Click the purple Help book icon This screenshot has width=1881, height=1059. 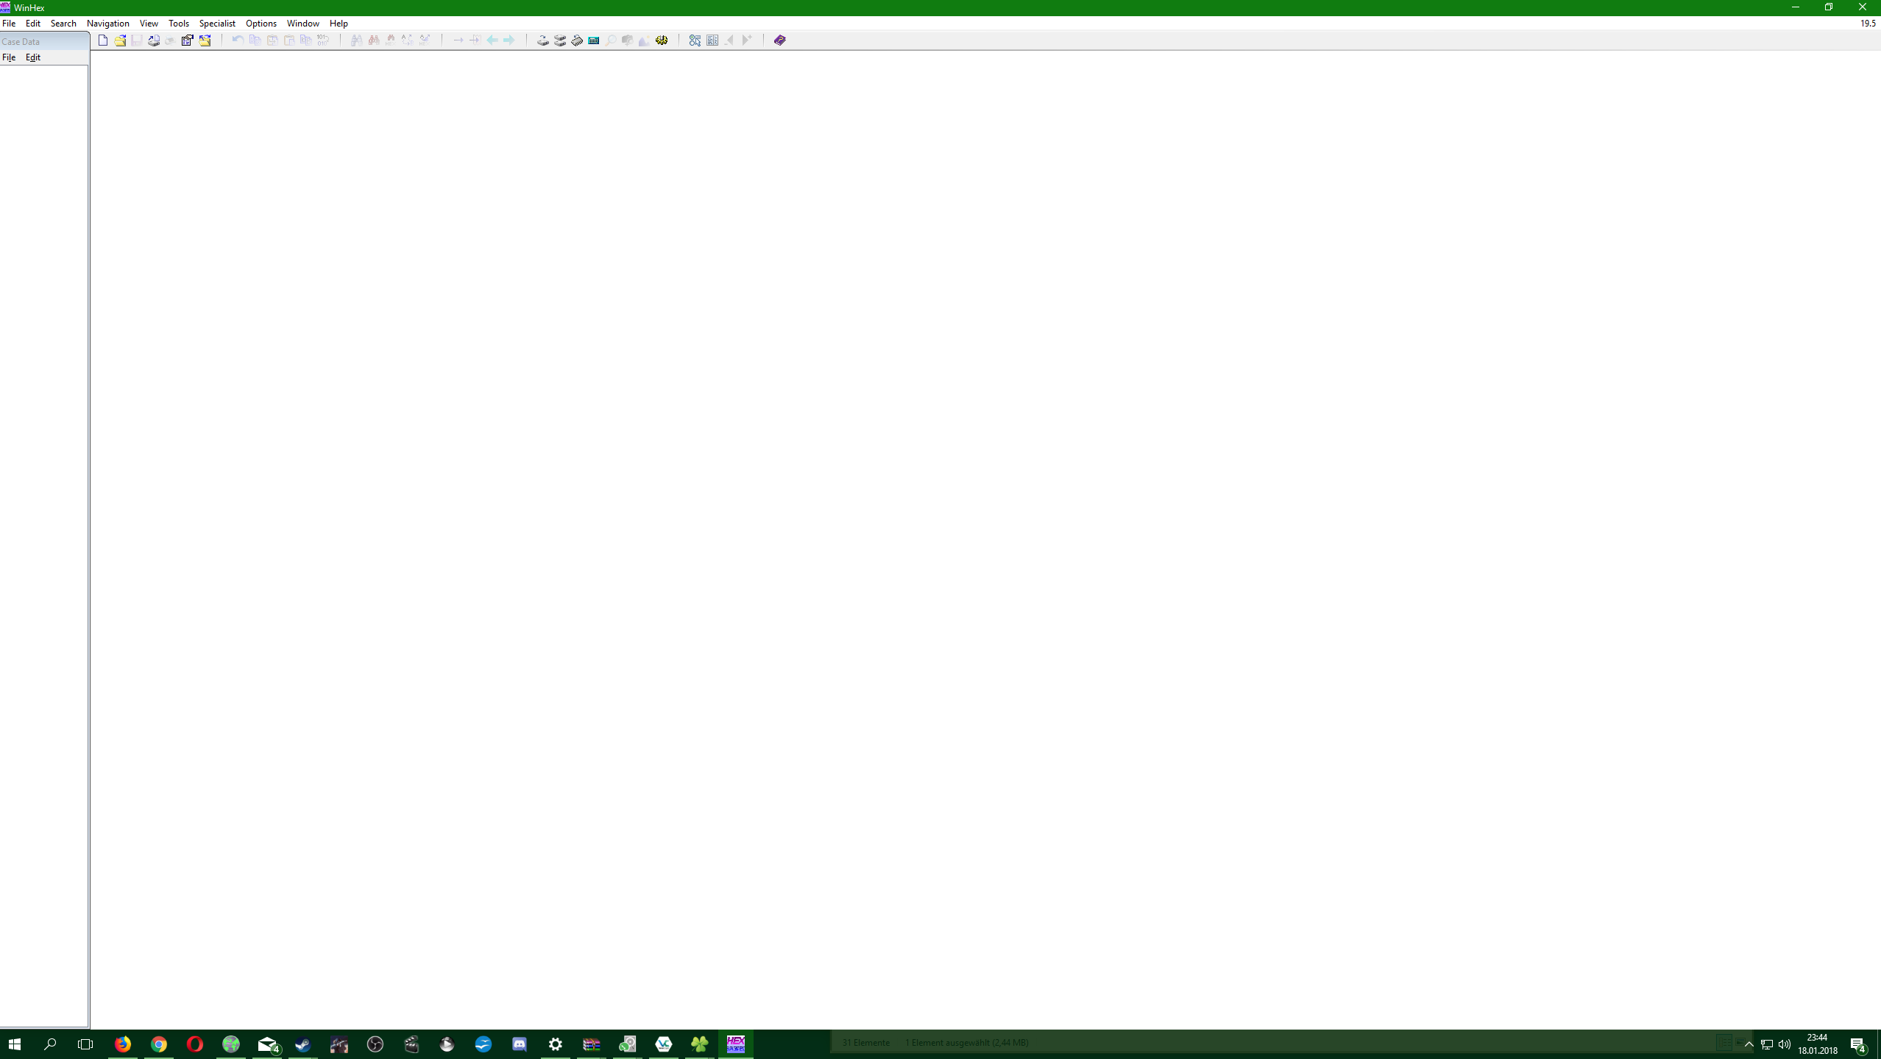pos(780,40)
